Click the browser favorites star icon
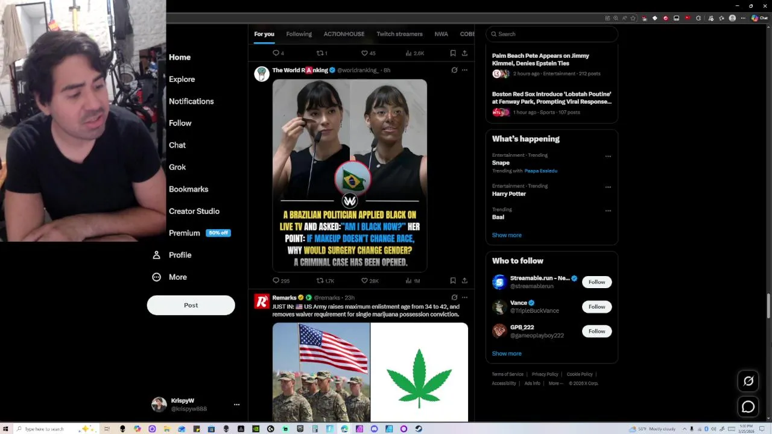Screen dimensions: 772x434 633,18
